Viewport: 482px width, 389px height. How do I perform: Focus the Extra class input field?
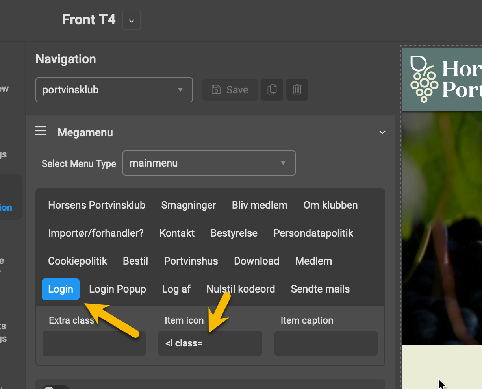click(x=94, y=343)
